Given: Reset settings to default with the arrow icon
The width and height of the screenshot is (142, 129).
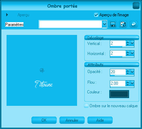Looking at the screenshot, I should point(134,24).
